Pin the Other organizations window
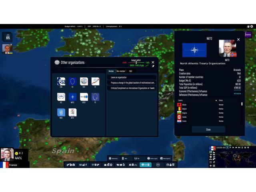This screenshot has width=256, height=192. [x=153, y=66]
